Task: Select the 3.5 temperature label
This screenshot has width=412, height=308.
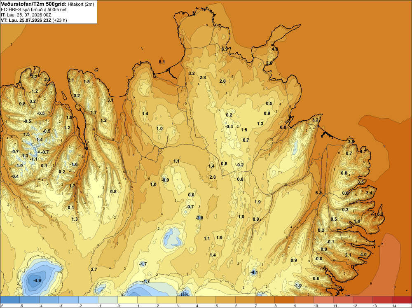Action: [360, 182]
